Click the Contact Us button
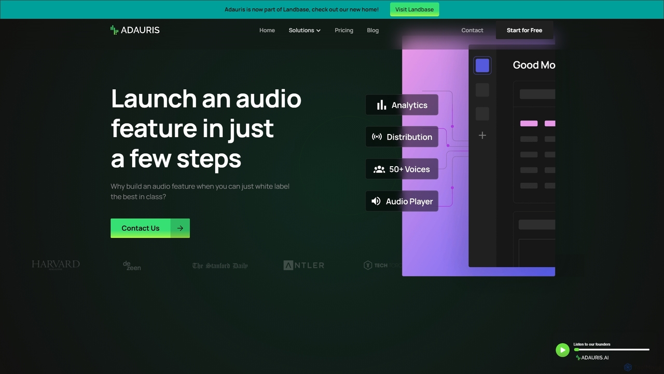This screenshot has width=664, height=374. click(150, 228)
